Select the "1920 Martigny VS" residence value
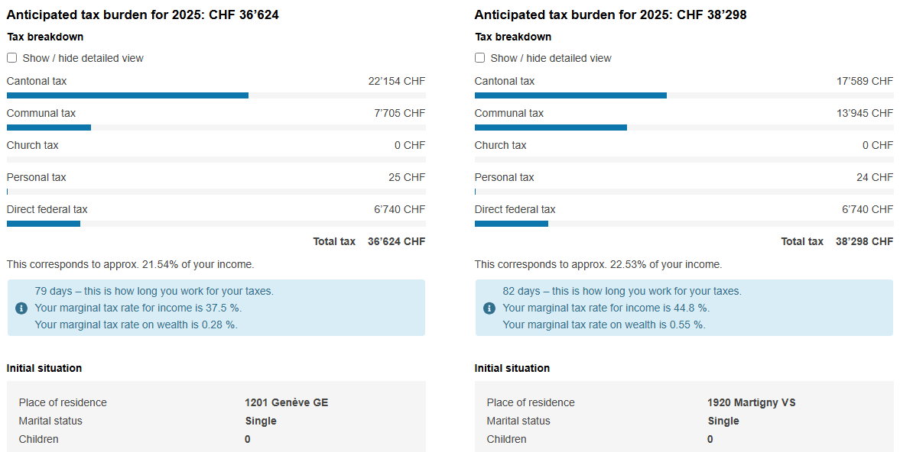900x452 pixels. pos(751,402)
